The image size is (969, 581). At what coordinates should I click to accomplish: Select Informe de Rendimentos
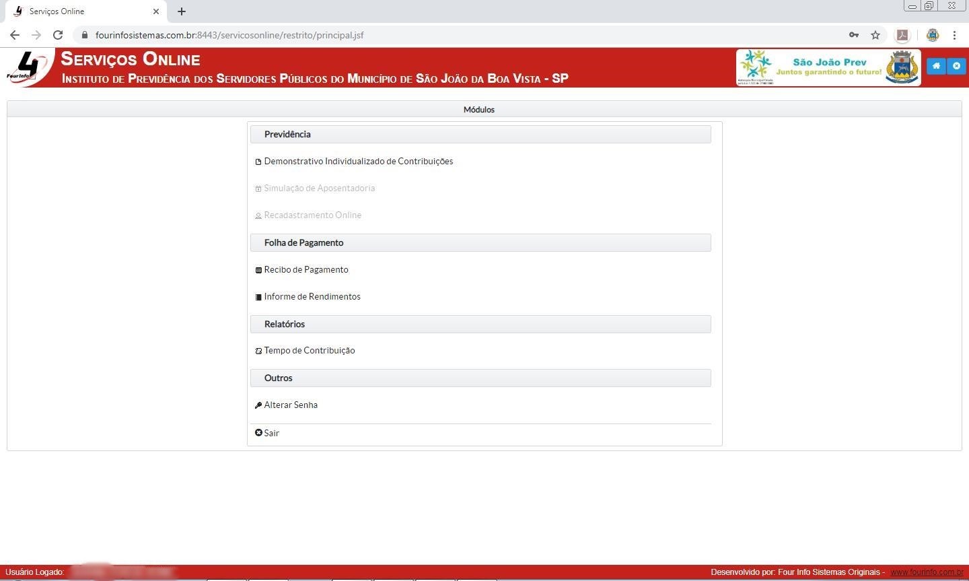pos(312,297)
